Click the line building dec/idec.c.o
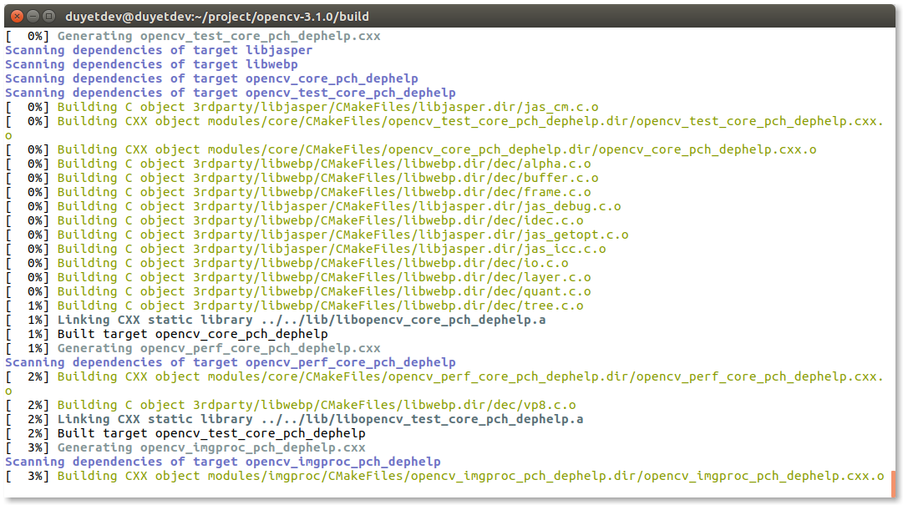The image size is (903, 505). 295,220
